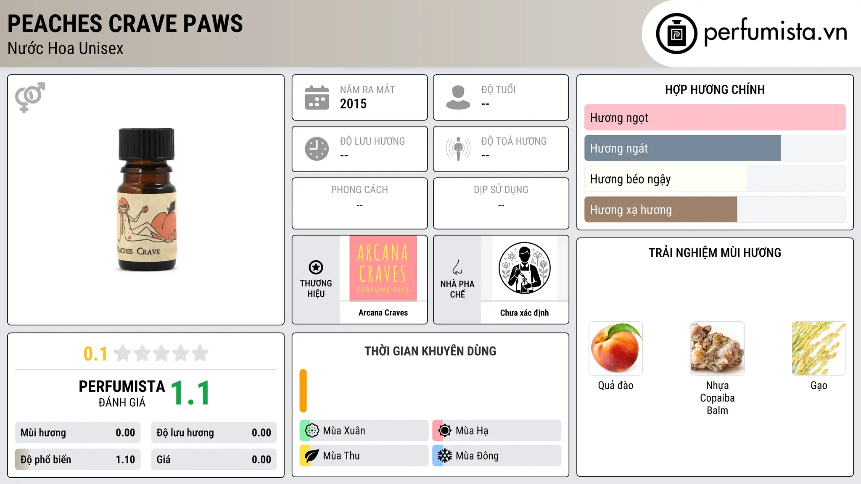This screenshot has height=484, width=861.
Task: Select the Quả đào peach note image
Action: pyautogui.click(x=615, y=348)
